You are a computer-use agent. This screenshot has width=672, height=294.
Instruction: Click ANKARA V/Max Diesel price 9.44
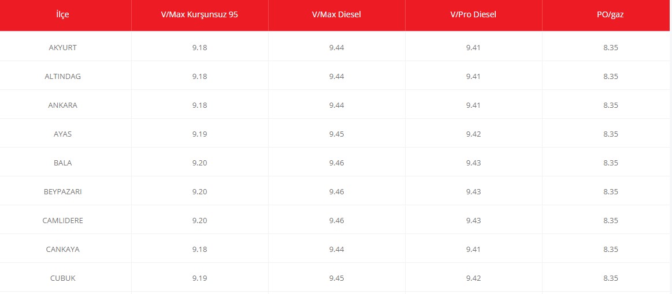click(x=337, y=105)
